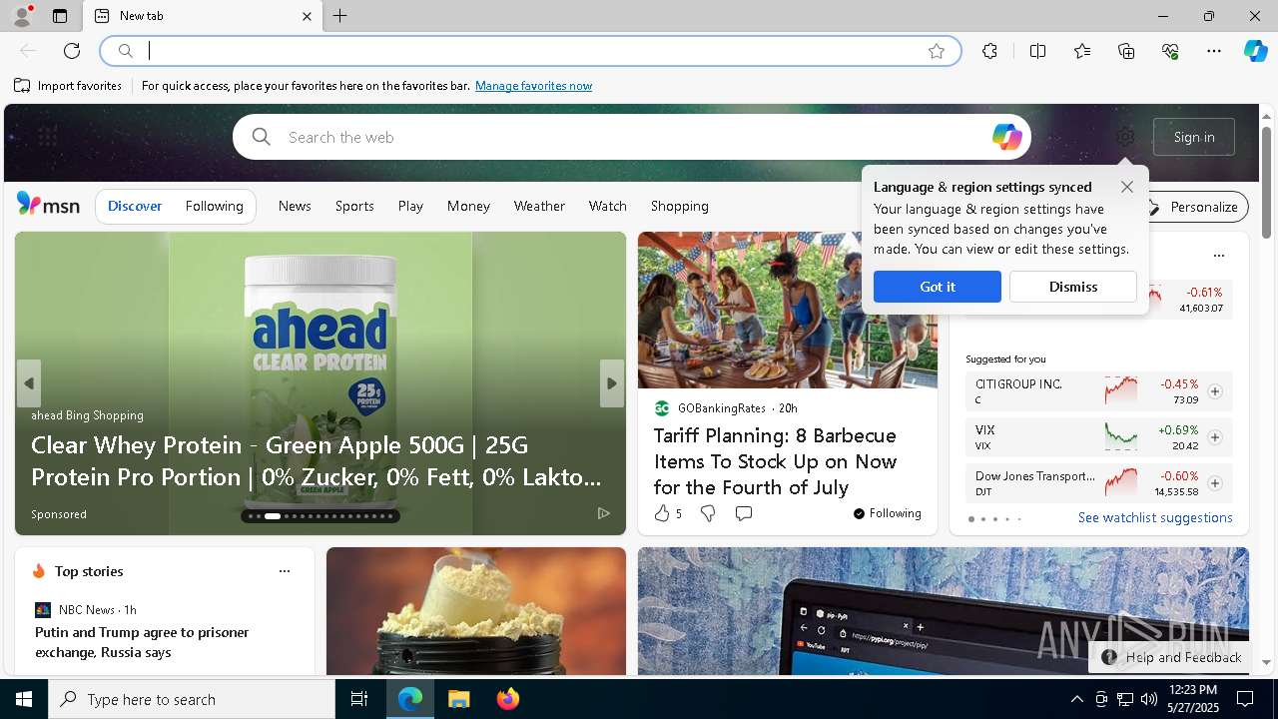Open the Sports tab
This screenshot has height=719, width=1278.
[x=354, y=206]
